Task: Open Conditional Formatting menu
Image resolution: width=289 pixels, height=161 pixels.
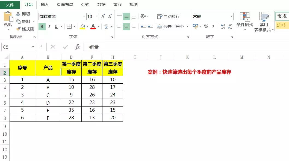Action: (245, 22)
